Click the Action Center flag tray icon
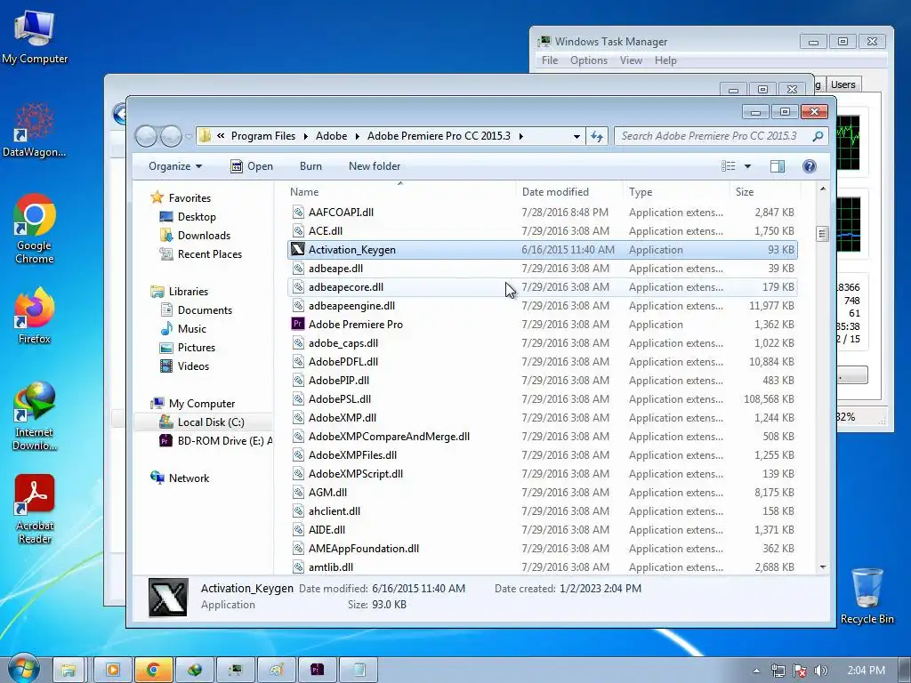The image size is (911, 683). point(800,671)
